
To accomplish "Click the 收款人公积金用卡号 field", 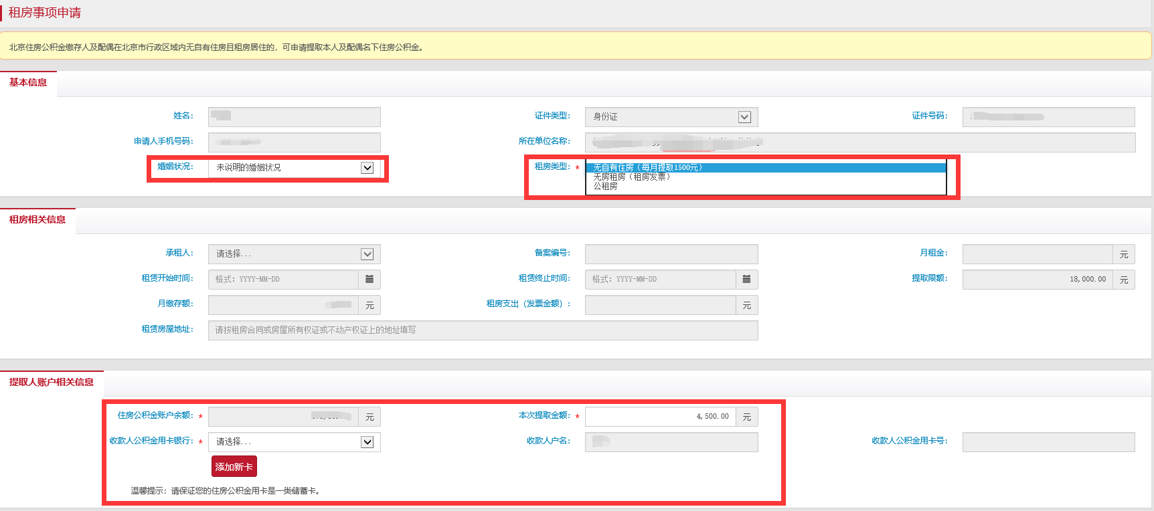I will (x=1048, y=442).
